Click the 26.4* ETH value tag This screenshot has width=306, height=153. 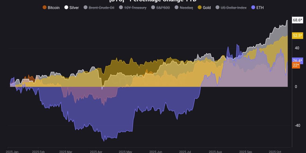click(298, 60)
